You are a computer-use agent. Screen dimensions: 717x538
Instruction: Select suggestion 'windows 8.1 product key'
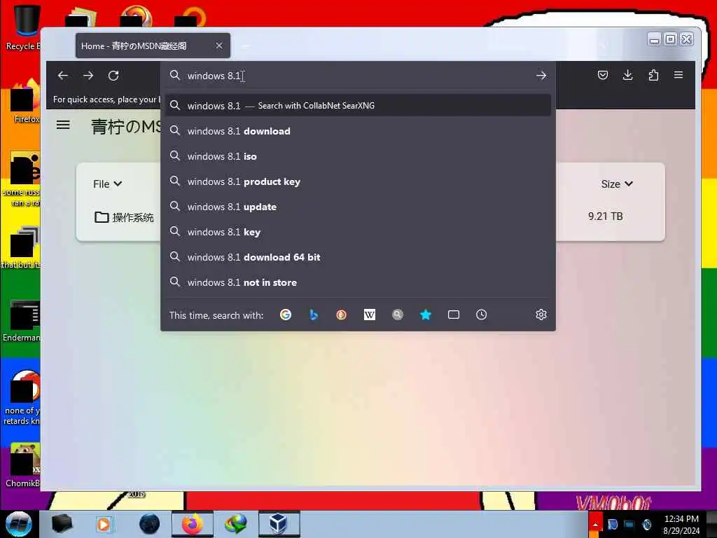click(x=358, y=181)
